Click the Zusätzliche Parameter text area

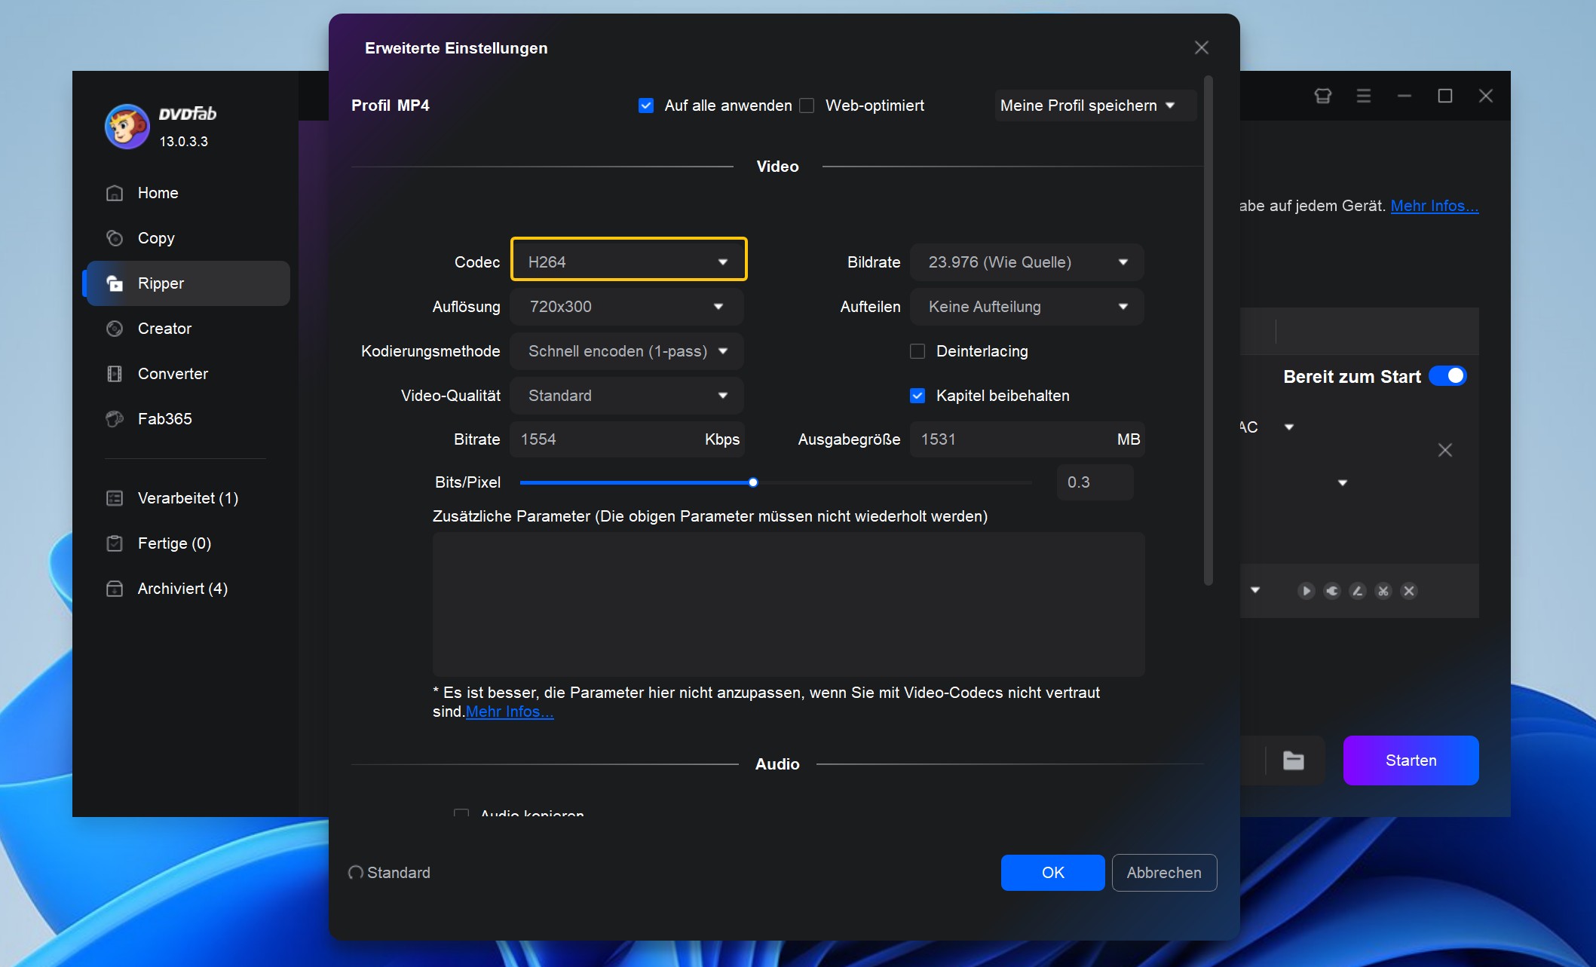pyautogui.click(x=789, y=604)
